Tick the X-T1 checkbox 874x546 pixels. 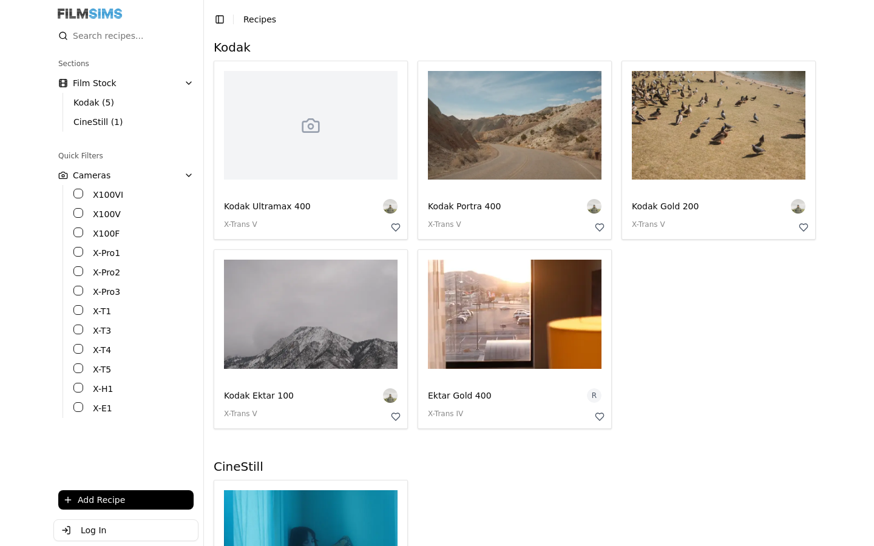tap(78, 310)
